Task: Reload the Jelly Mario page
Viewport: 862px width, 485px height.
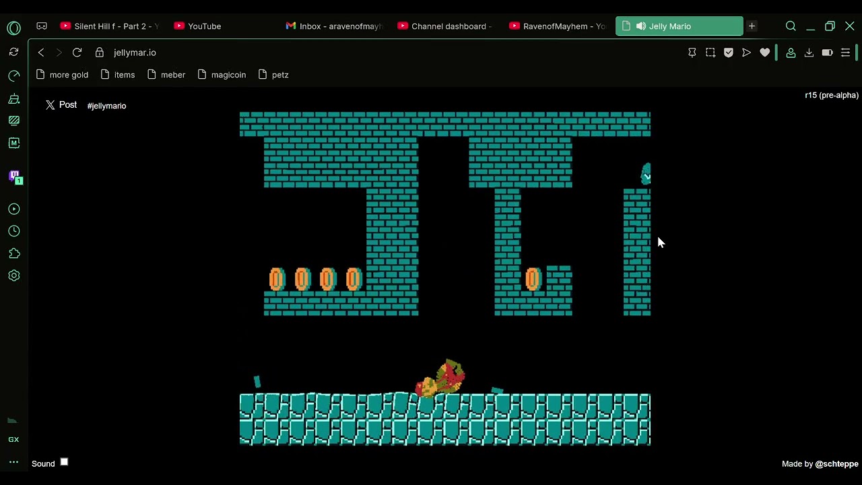Action: [x=77, y=53]
